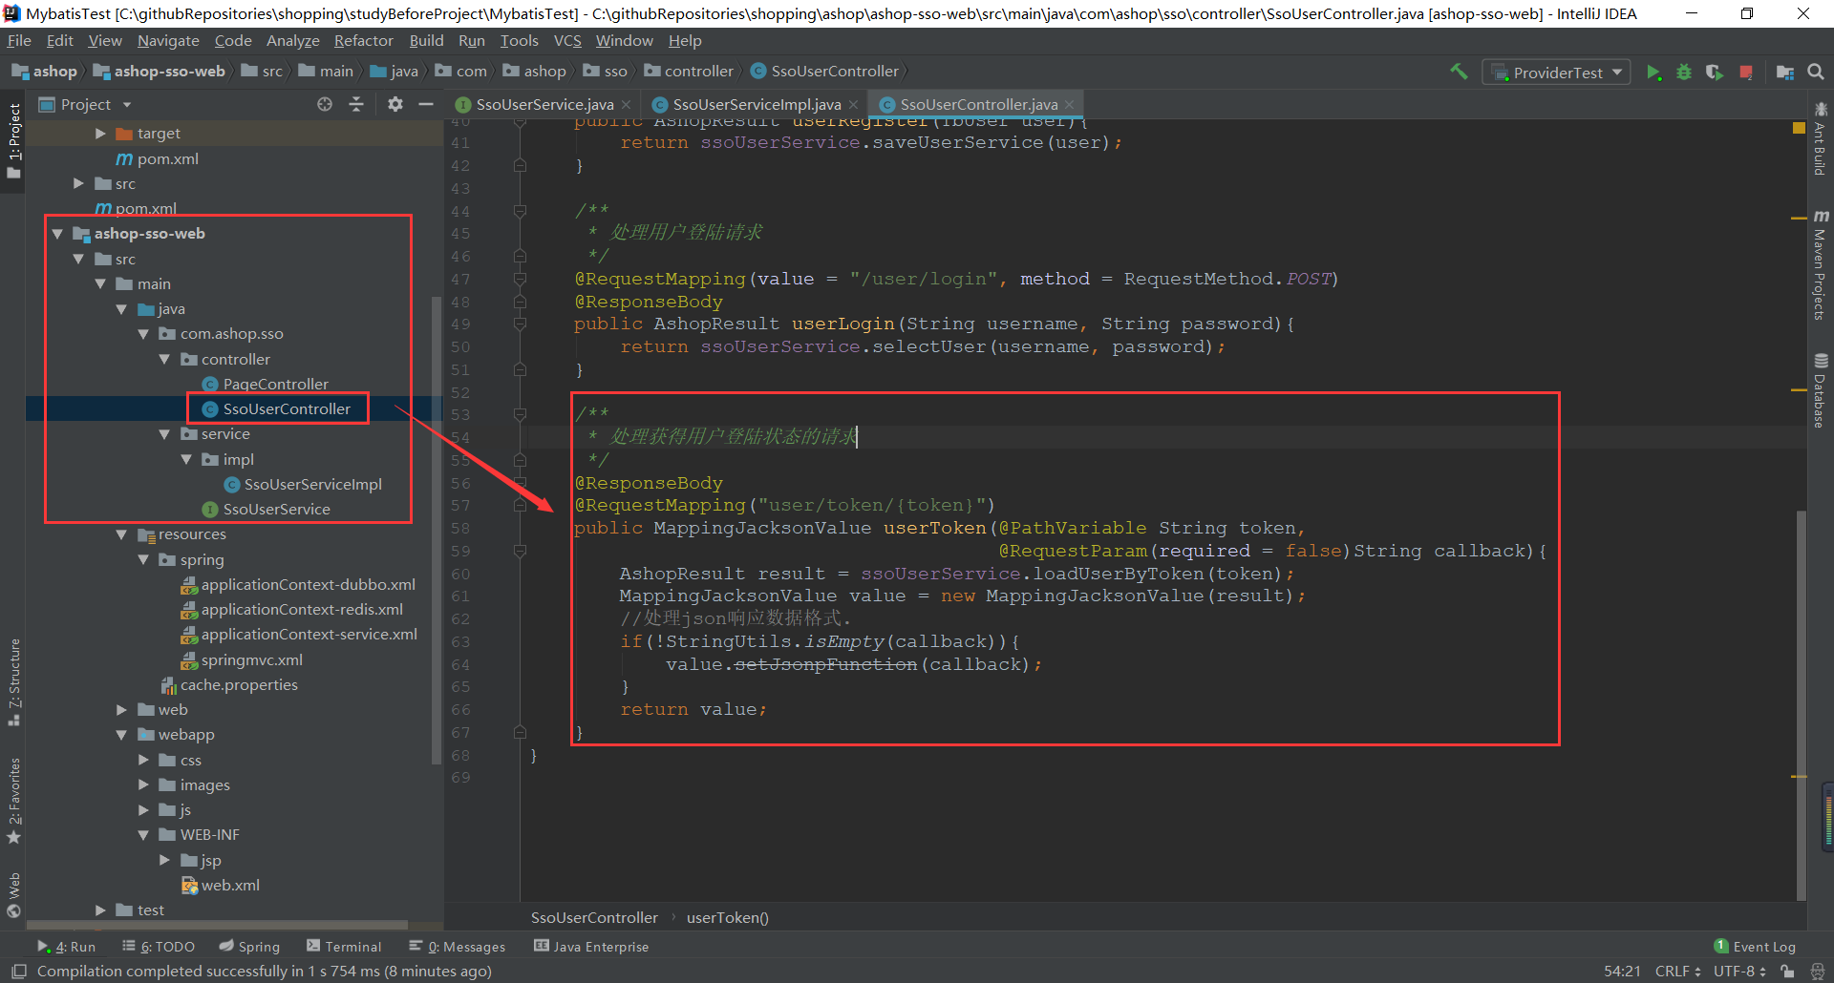Collapse the ashop-sso-web module

coord(57,234)
